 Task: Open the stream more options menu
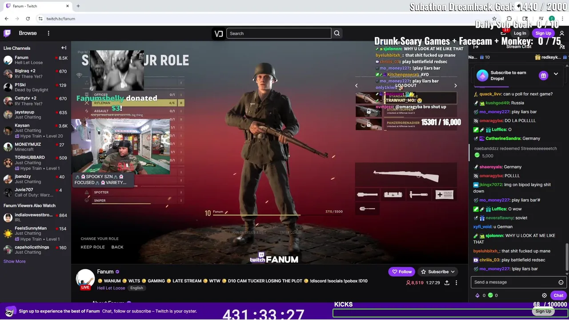click(x=456, y=283)
